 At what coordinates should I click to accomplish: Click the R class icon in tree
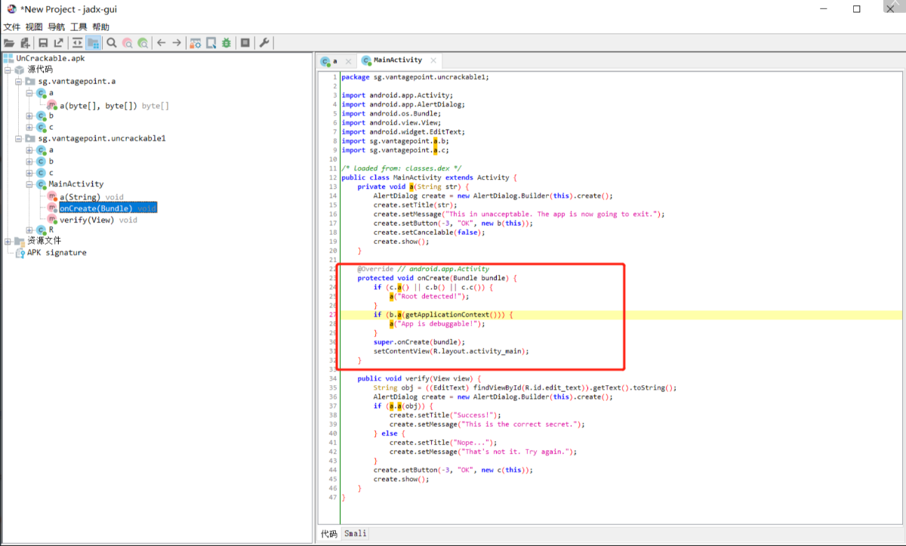coord(41,230)
